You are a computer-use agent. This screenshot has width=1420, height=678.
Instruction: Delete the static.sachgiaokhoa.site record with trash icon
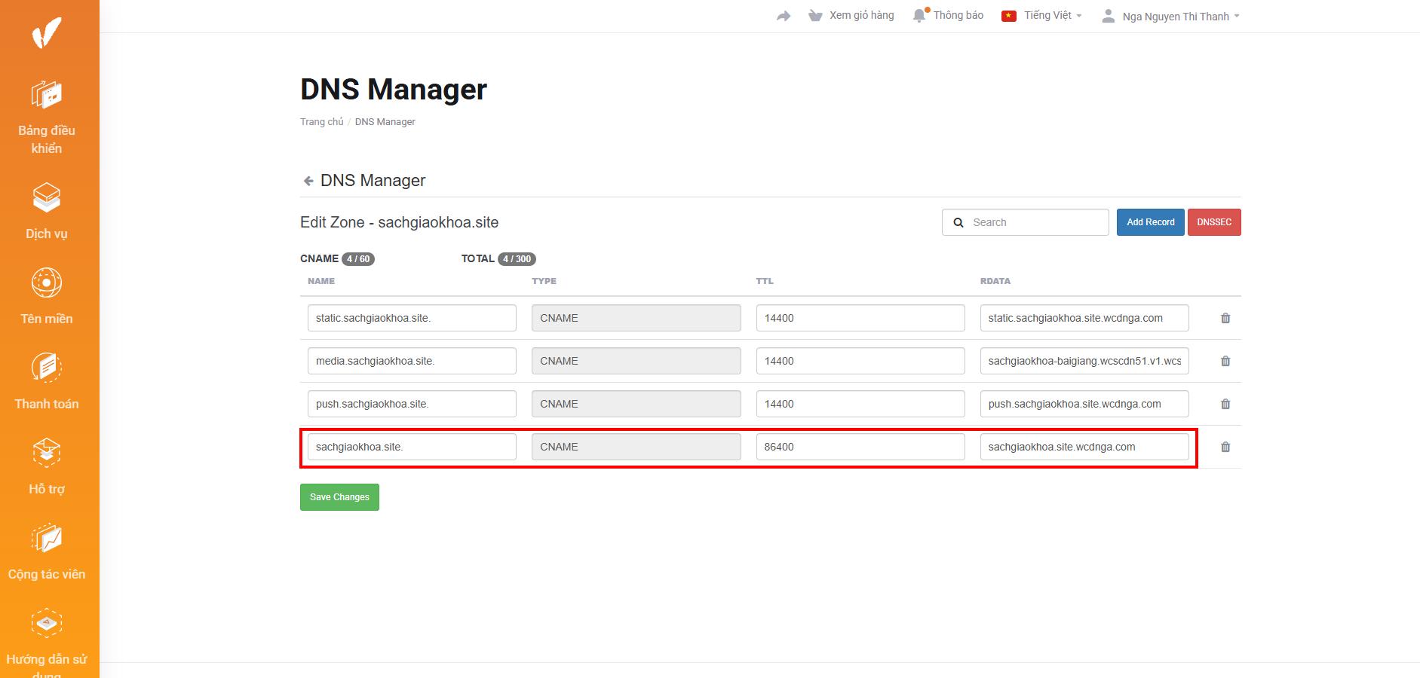tap(1225, 319)
